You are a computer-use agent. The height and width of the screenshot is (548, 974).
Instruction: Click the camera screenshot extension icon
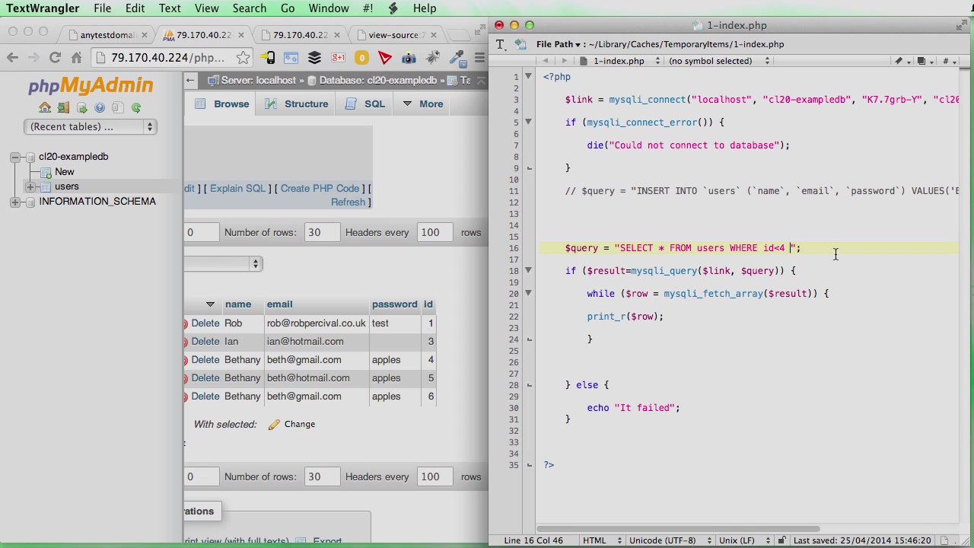[x=409, y=58]
